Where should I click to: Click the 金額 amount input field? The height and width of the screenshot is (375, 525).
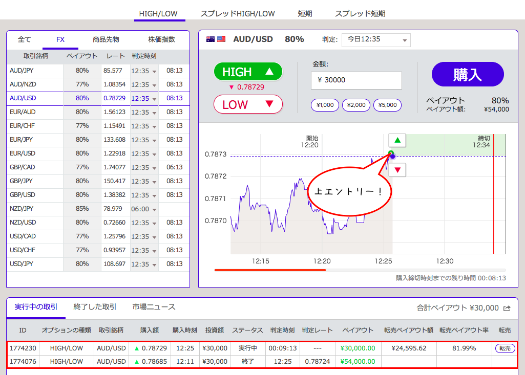pyautogui.click(x=356, y=80)
